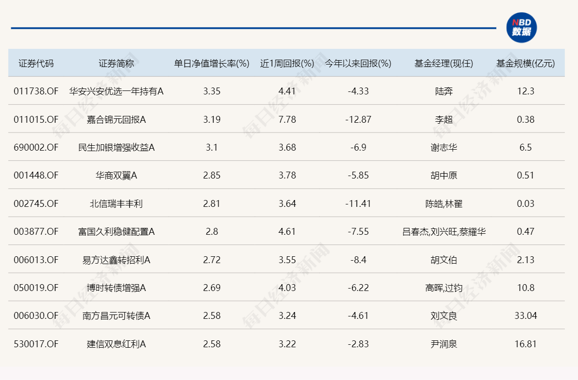Select year-to-date return -2.83

(x=358, y=344)
